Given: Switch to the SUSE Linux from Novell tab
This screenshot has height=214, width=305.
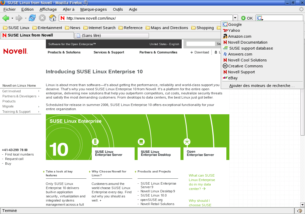Looking at the screenshot, I should [37, 35].
